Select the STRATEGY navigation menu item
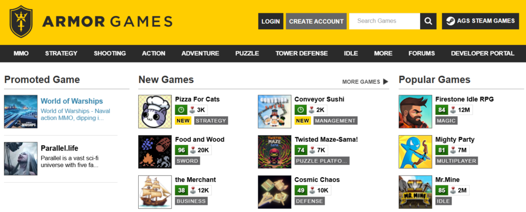The height and width of the screenshot is (212, 526). coord(61,53)
